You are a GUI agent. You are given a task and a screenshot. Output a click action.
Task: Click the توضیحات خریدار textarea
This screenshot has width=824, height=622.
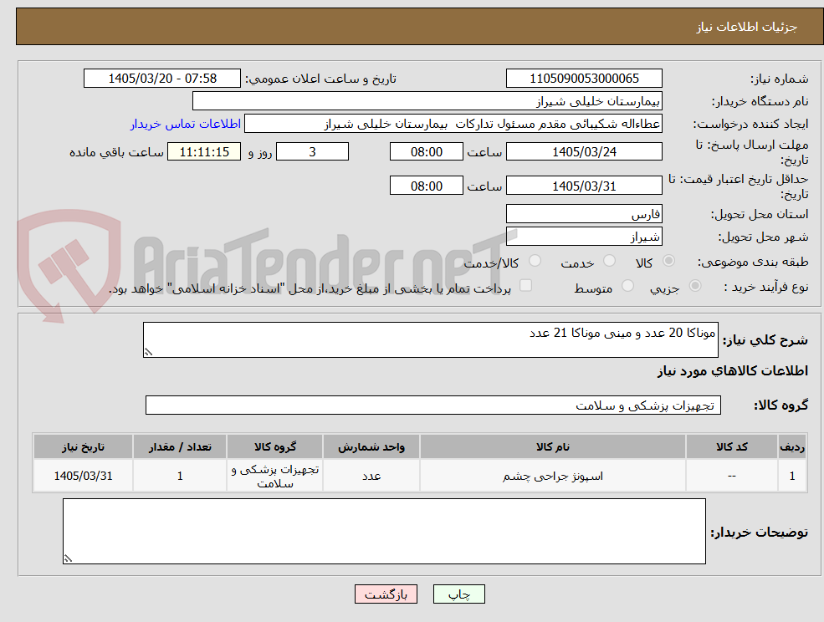384,531
